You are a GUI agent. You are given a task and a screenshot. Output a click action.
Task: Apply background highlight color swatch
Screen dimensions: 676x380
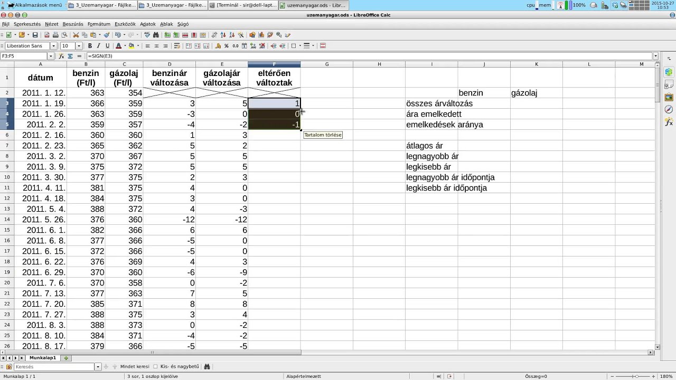(x=130, y=46)
